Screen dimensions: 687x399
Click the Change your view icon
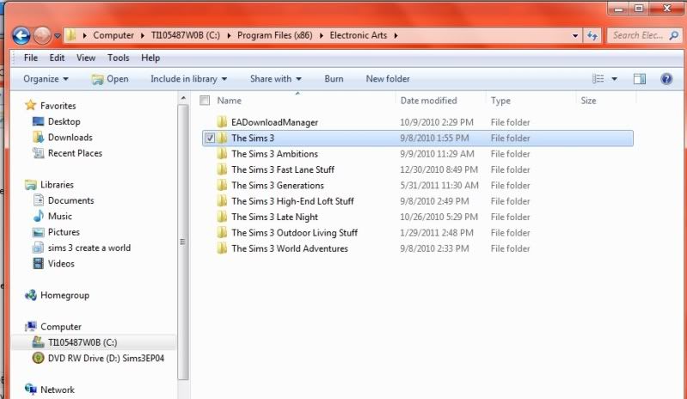coord(598,79)
